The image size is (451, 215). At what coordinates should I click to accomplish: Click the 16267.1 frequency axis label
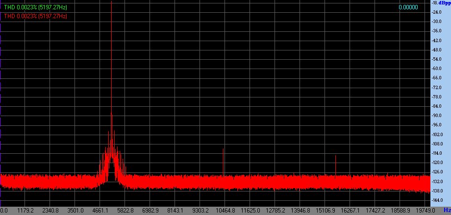click(351, 211)
